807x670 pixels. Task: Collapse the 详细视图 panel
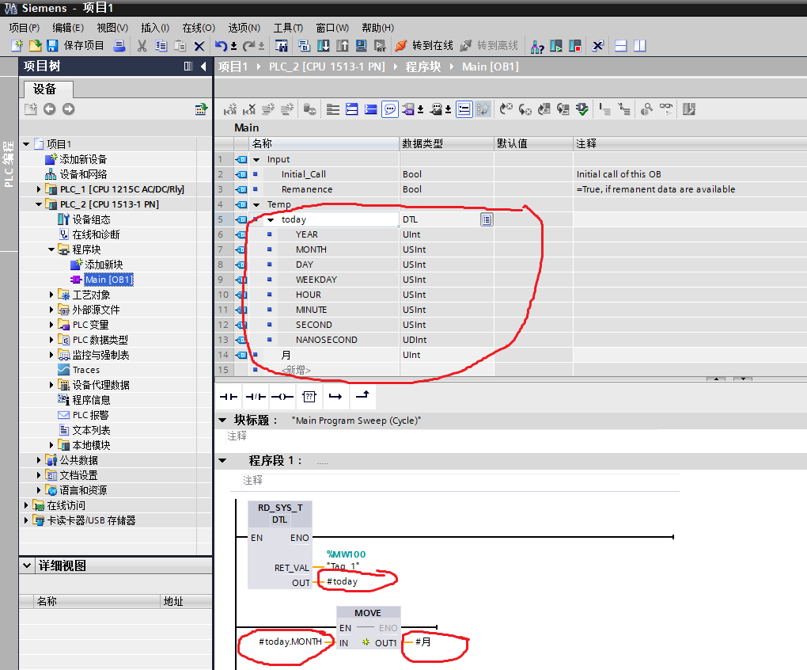[x=27, y=565]
